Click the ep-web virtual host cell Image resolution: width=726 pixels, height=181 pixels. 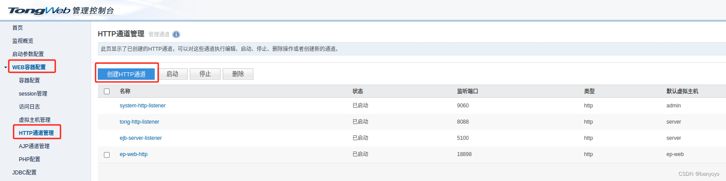(x=675, y=154)
